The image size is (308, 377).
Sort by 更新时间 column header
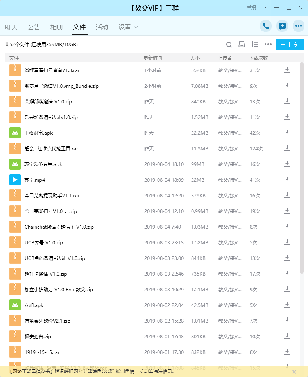[x=153, y=58]
